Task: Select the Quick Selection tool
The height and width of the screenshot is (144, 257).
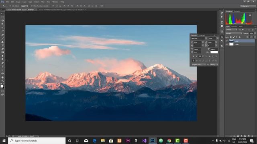Action: click(2, 24)
